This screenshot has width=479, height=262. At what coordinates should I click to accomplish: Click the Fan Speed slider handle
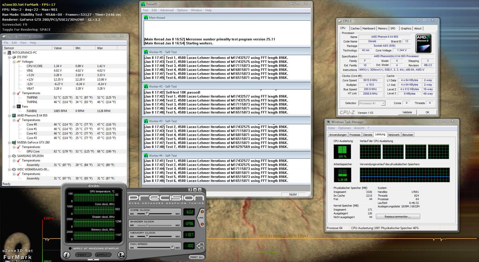coord(172,248)
